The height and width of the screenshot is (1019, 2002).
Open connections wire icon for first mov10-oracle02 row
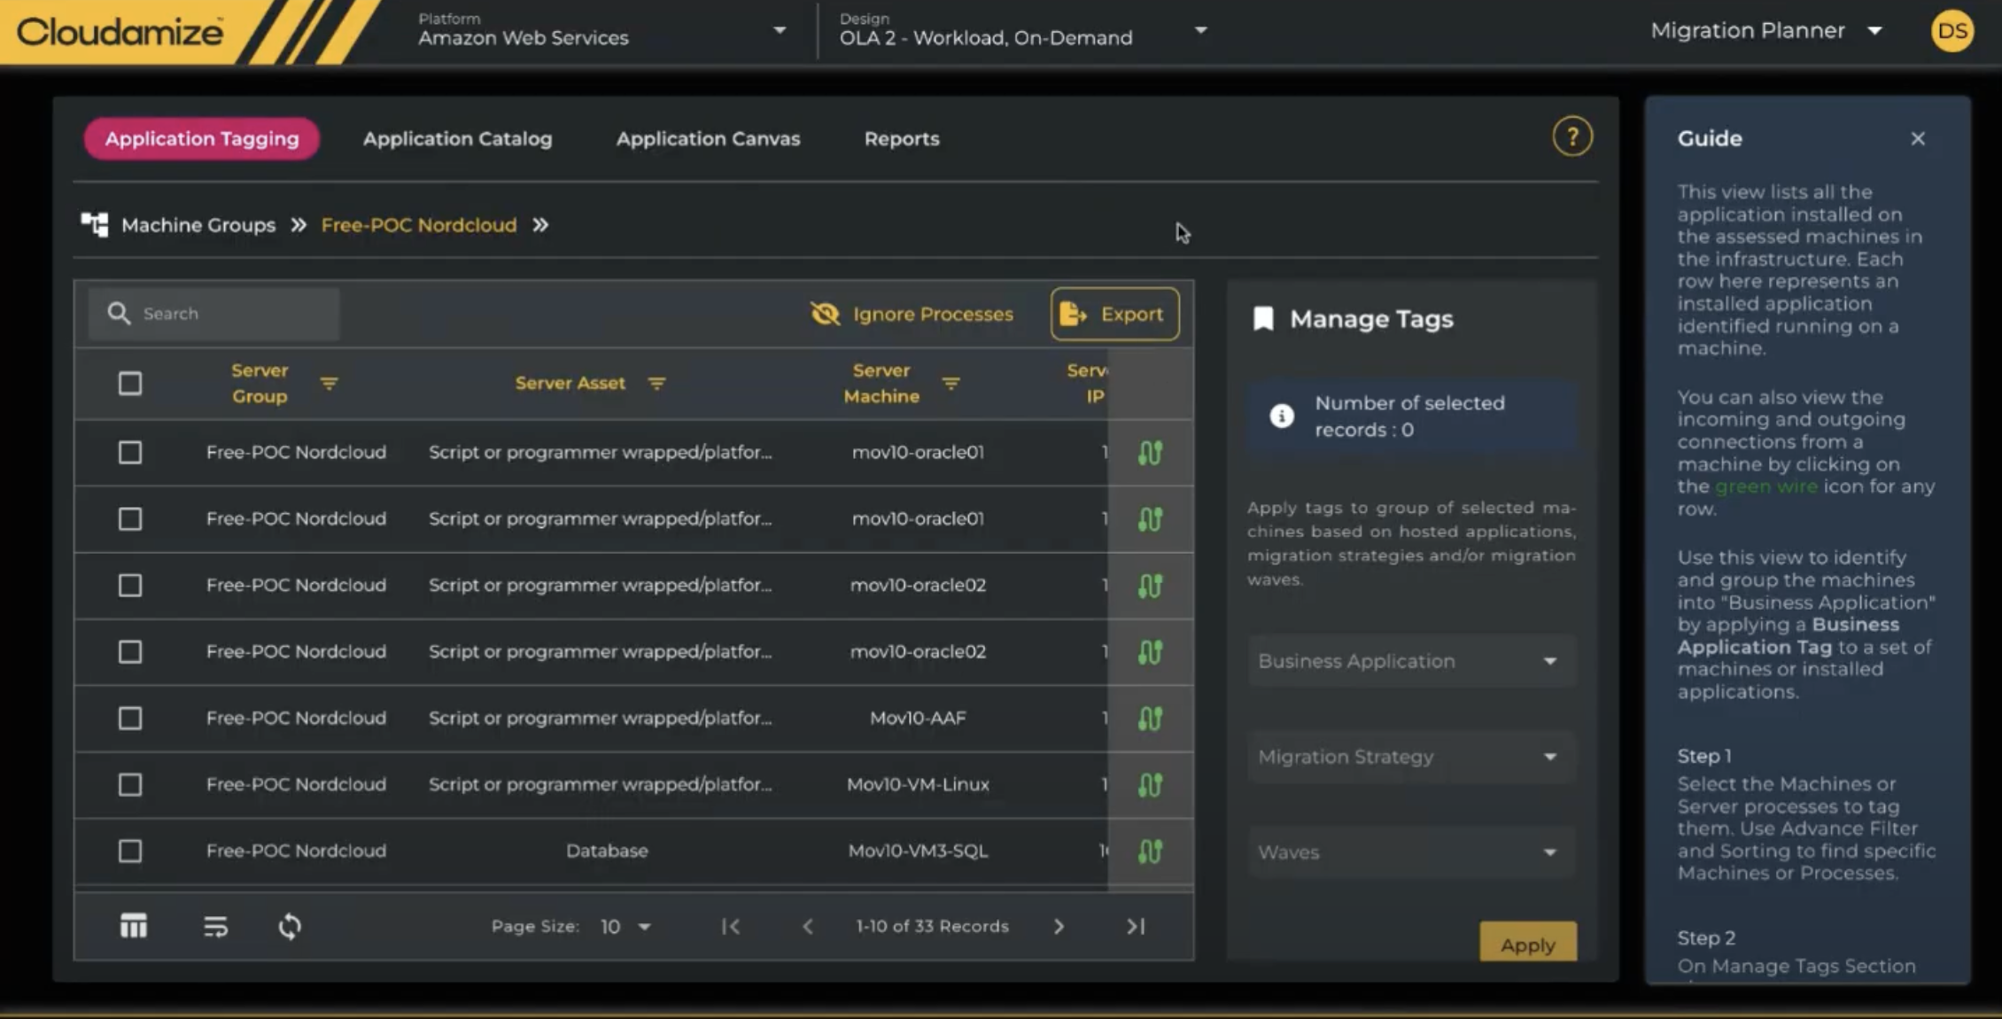[1150, 586]
